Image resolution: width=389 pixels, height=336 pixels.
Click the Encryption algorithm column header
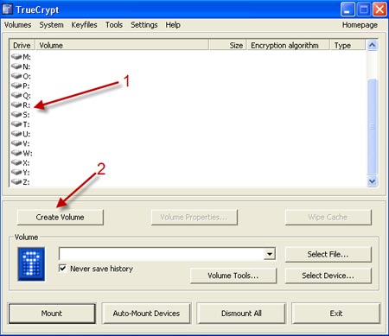pos(288,45)
